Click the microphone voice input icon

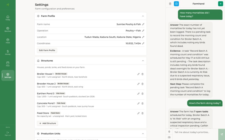(x=169, y=132)
